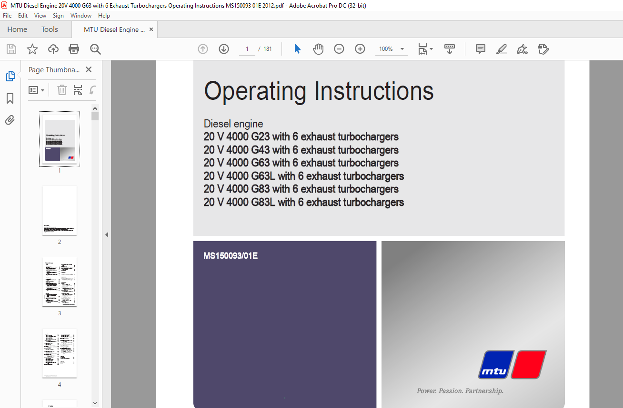Click the '20 V 4000 G63L' line

pyautogui.click(x=304, y=176)
